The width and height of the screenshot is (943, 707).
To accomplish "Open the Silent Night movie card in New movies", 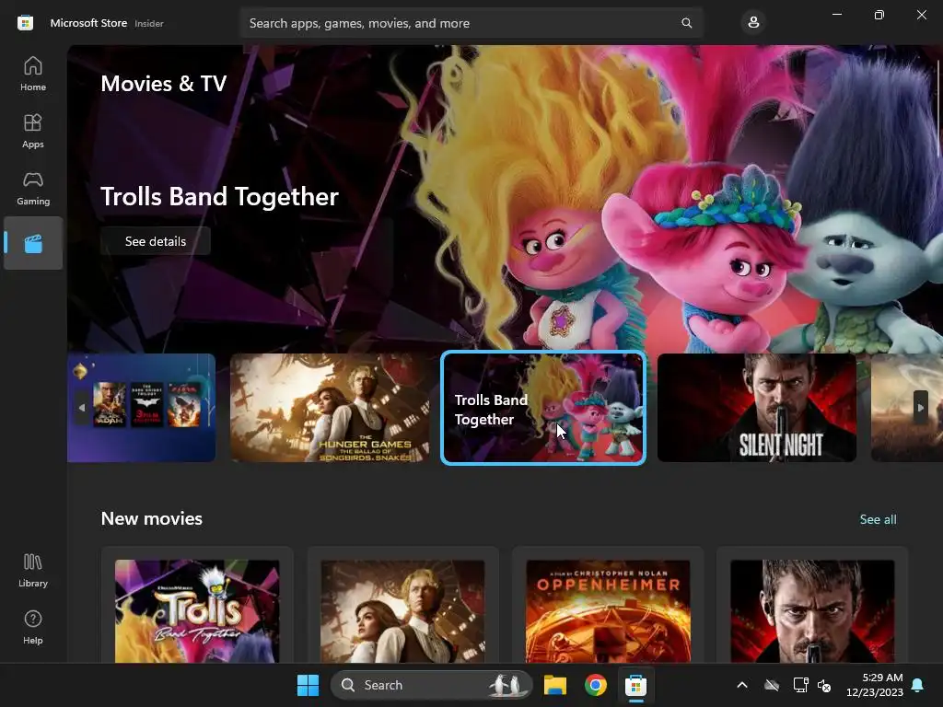I will (812, 605).
